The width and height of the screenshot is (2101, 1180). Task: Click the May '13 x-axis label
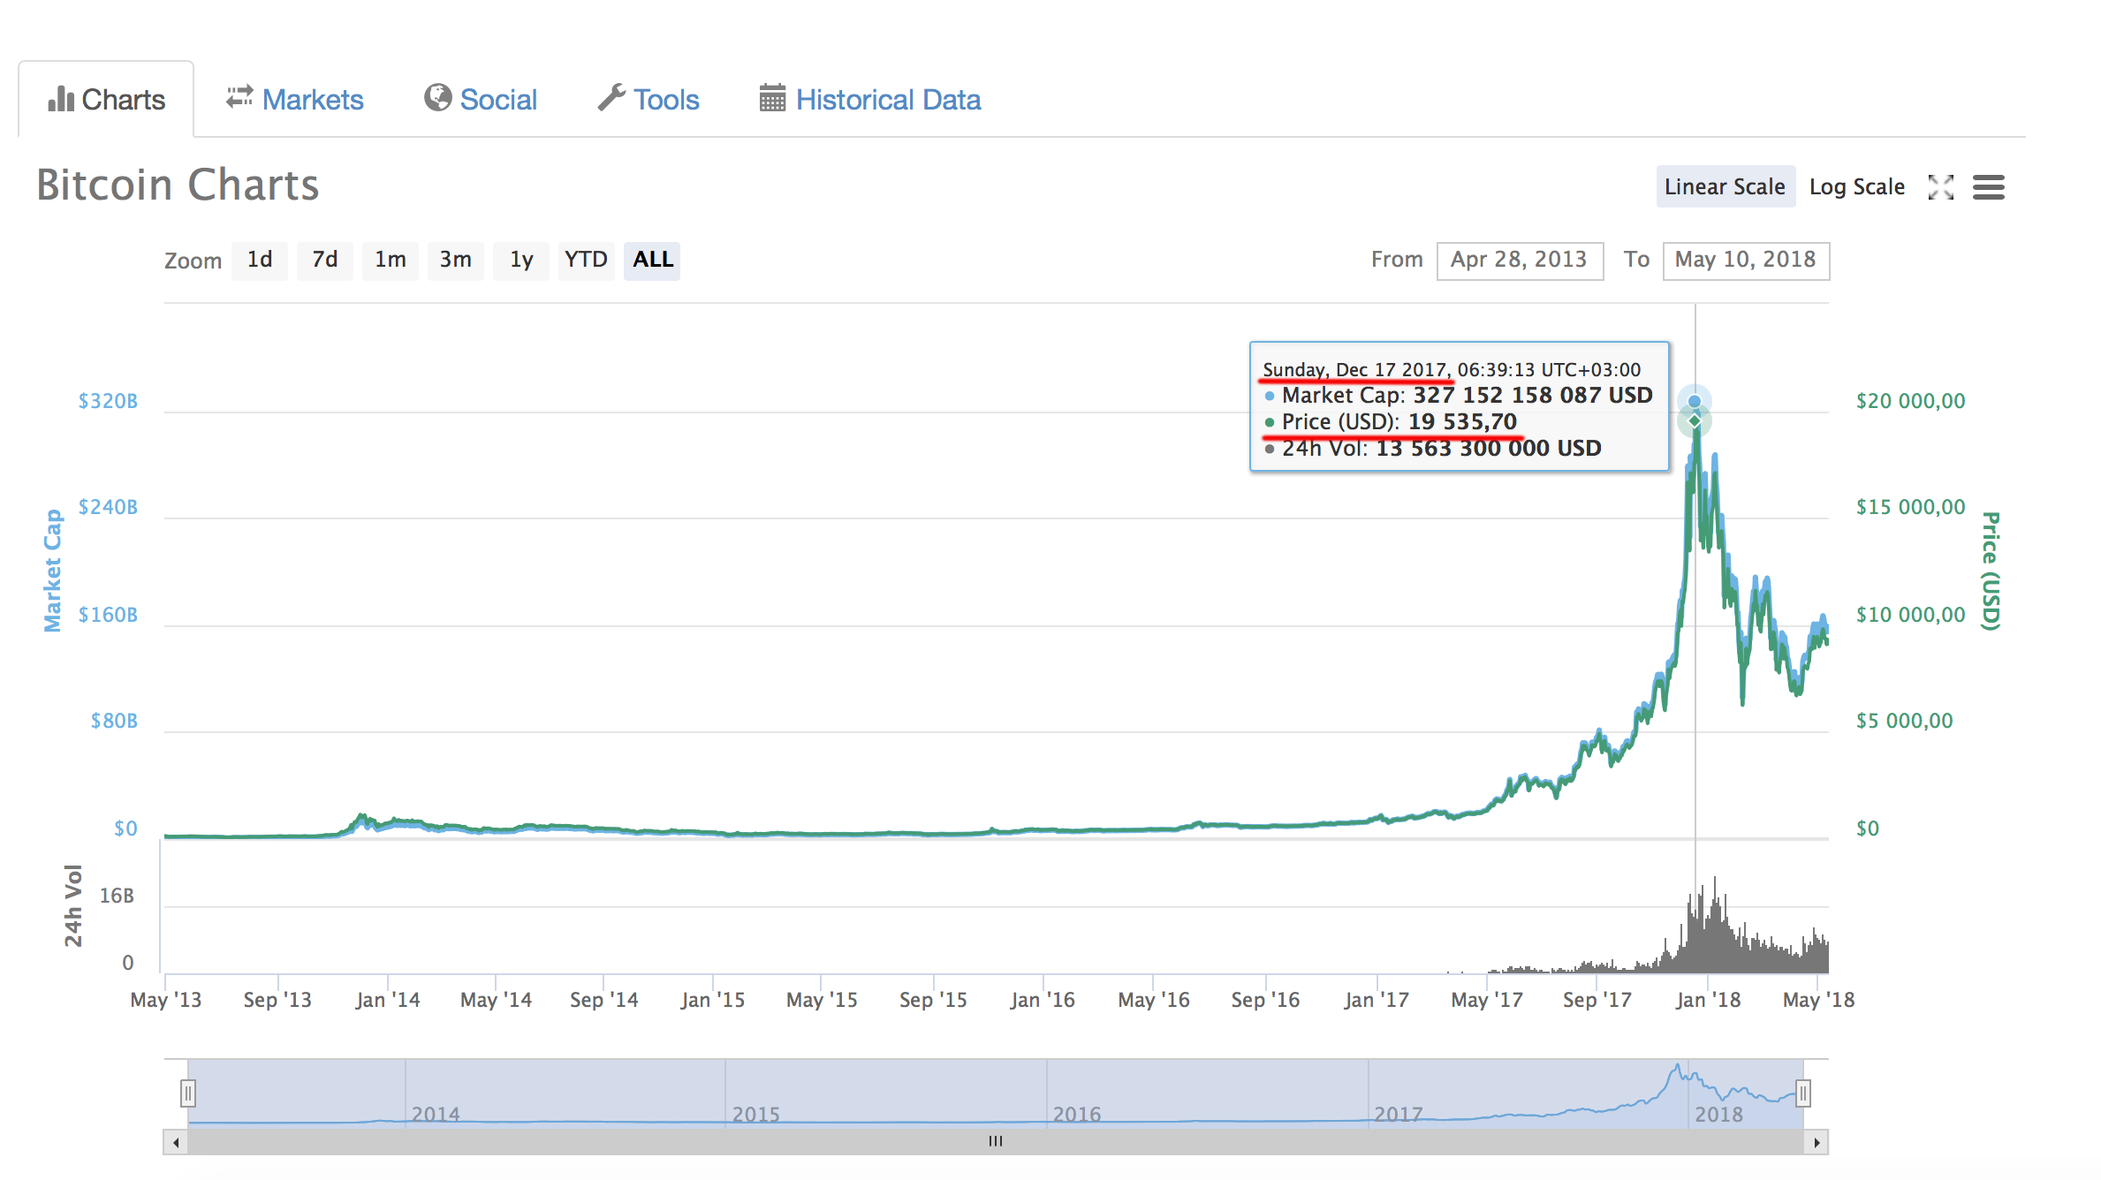coord(166,1000)
